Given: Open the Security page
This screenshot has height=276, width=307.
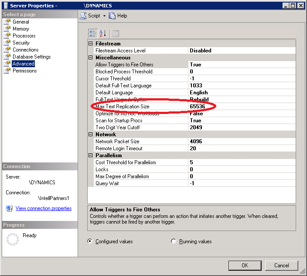Looking at the screenshot, I should (x=21, y=43).
